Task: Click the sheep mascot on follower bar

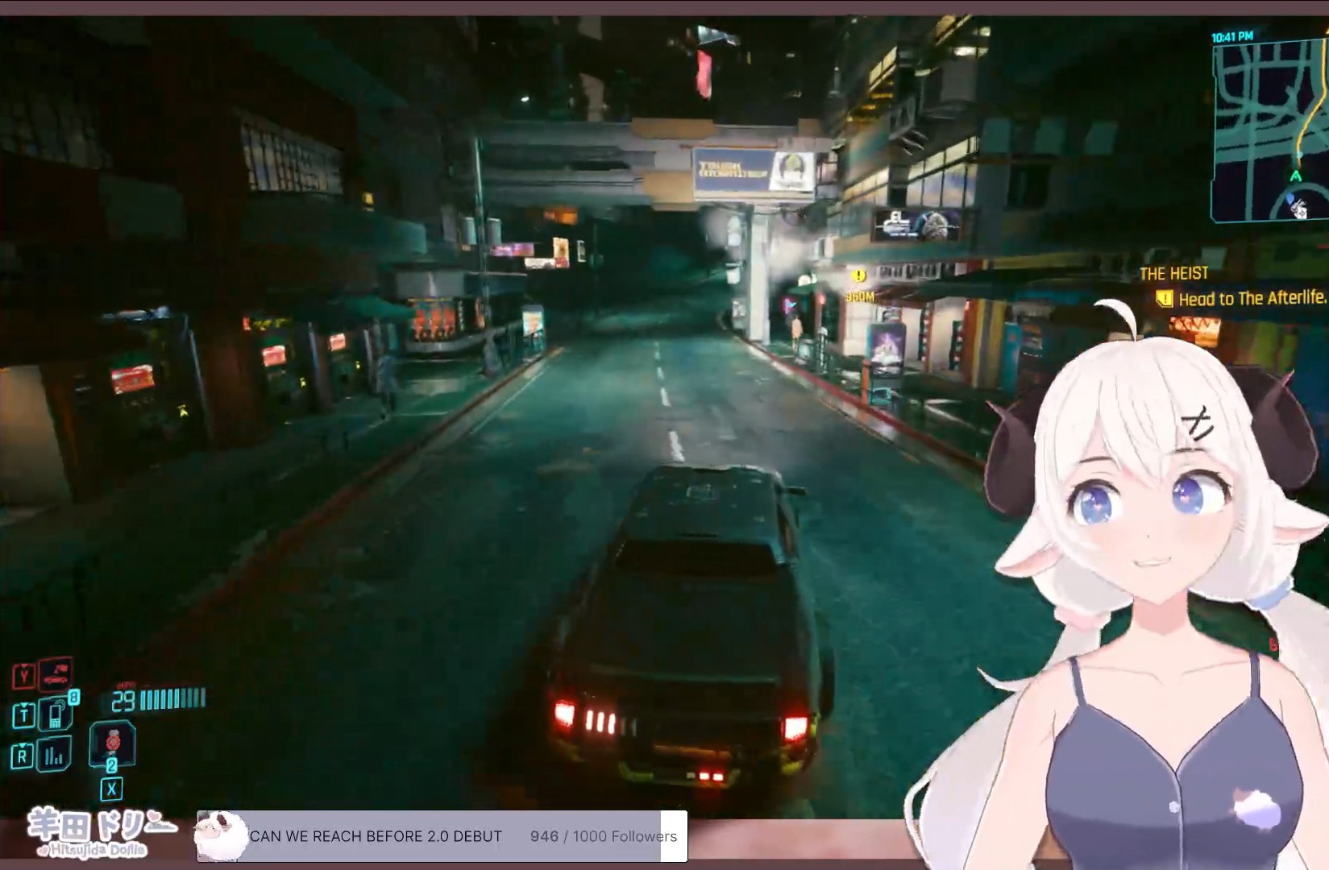Action: coord(221,835)
